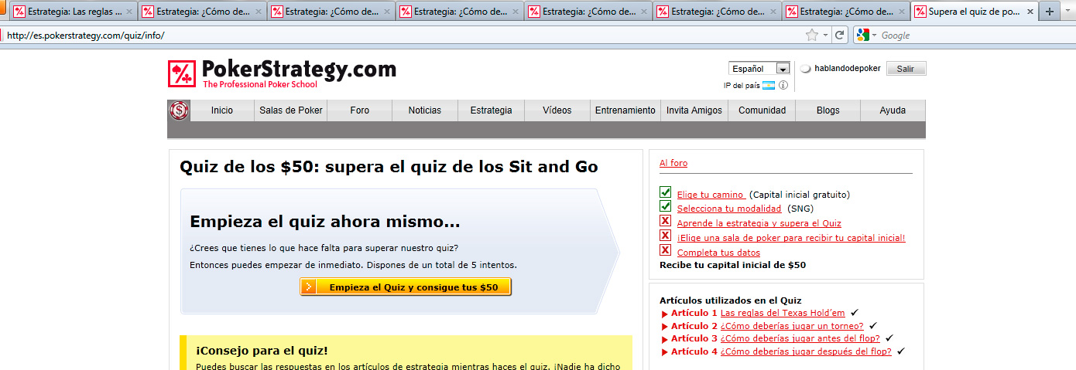Click red X box next to Elige una sala
Screen dimensions: 1076x370
click(x=665, y=236)
